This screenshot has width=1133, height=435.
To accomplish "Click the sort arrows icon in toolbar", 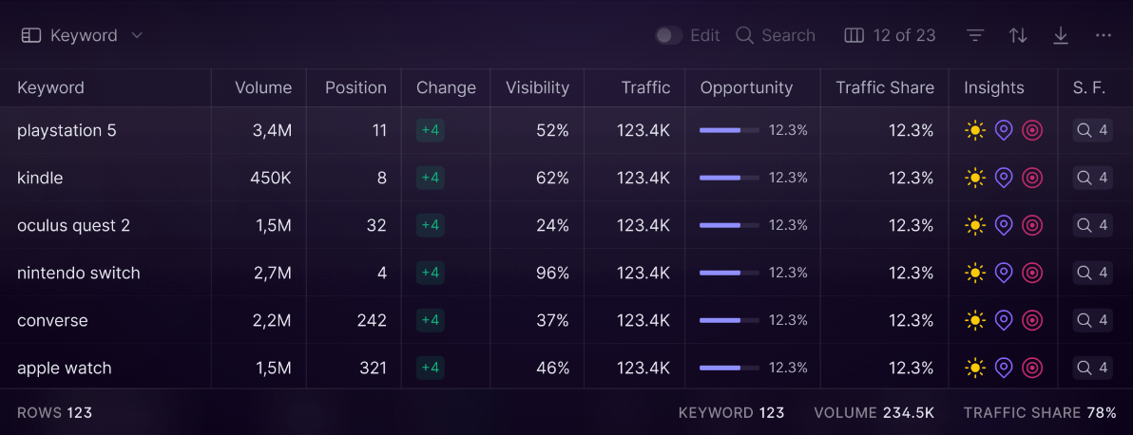I will tap(1018, 35).
